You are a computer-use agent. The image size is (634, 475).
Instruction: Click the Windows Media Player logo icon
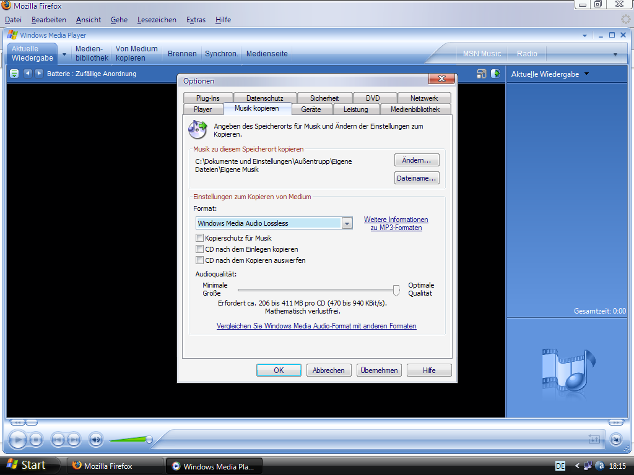coord(12,35)
